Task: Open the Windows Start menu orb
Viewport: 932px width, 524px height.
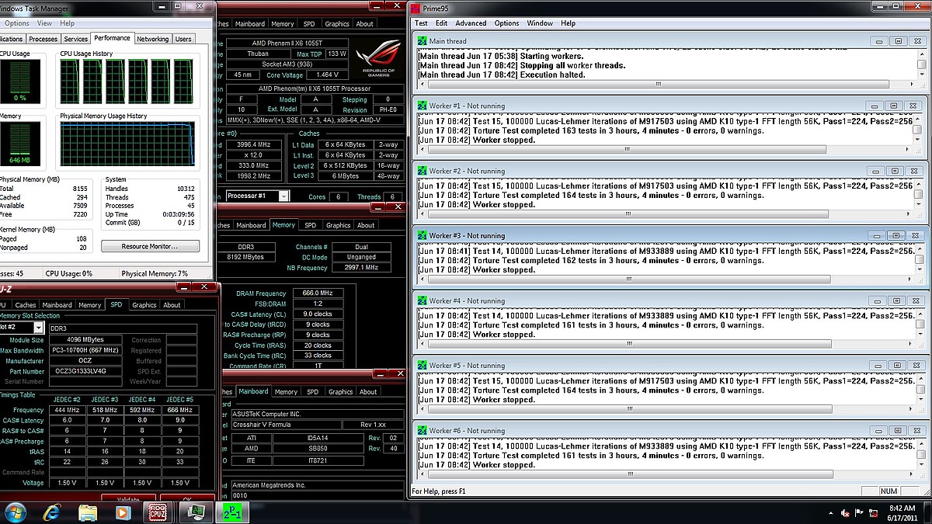Action: [16, 512]
